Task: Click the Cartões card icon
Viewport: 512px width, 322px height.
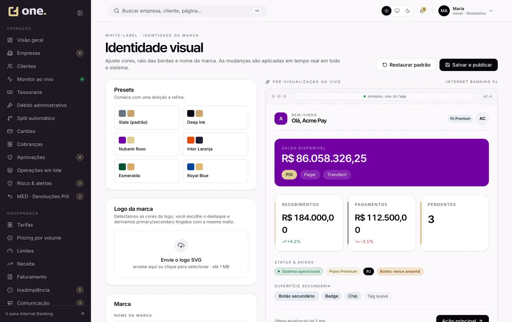Action: point(10,131)
